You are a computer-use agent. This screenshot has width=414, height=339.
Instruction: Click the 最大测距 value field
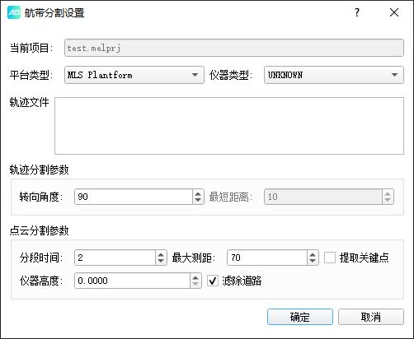pos(267,258)
